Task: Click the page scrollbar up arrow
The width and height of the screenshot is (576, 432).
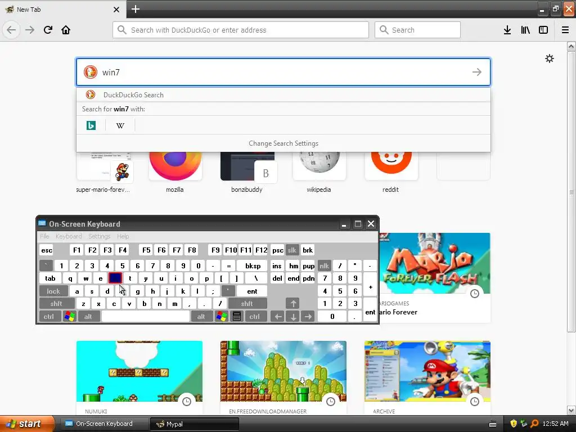Action: pyautogui.click(x=571, y=47)
